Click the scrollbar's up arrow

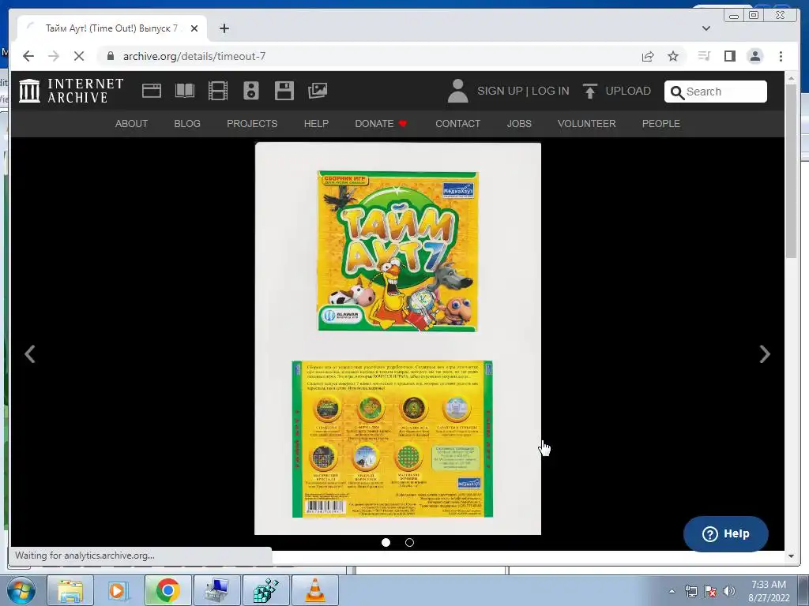[x=791, y=78]
